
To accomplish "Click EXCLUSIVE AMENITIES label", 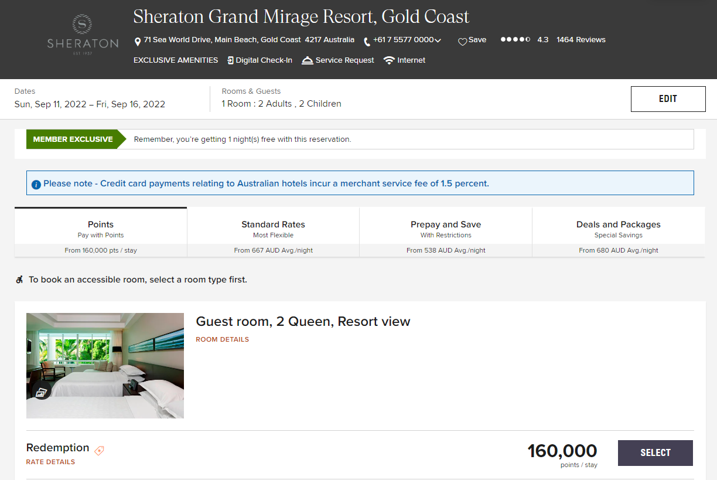I will (x=176, y=60).
